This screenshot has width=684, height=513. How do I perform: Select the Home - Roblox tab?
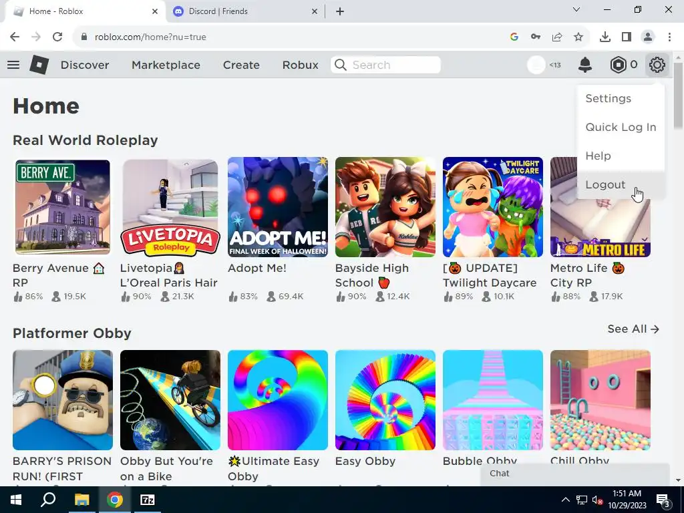click(85, 11)
